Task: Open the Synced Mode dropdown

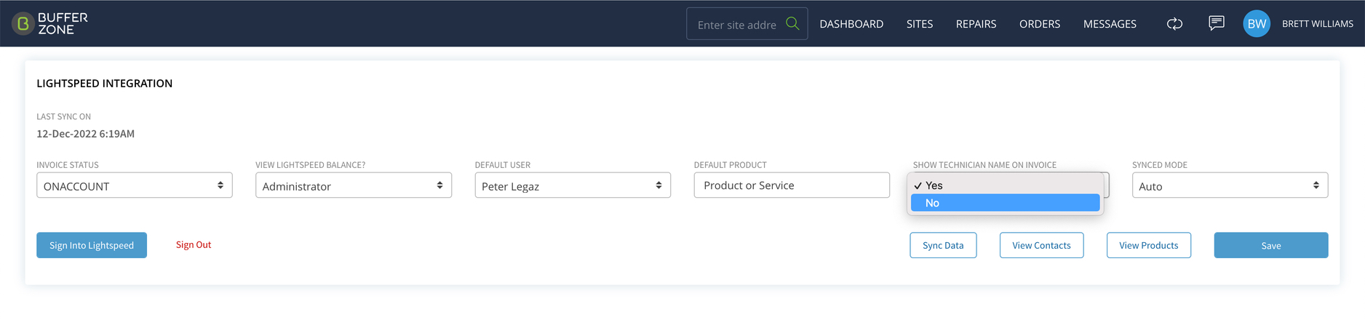Action: 1230,185
